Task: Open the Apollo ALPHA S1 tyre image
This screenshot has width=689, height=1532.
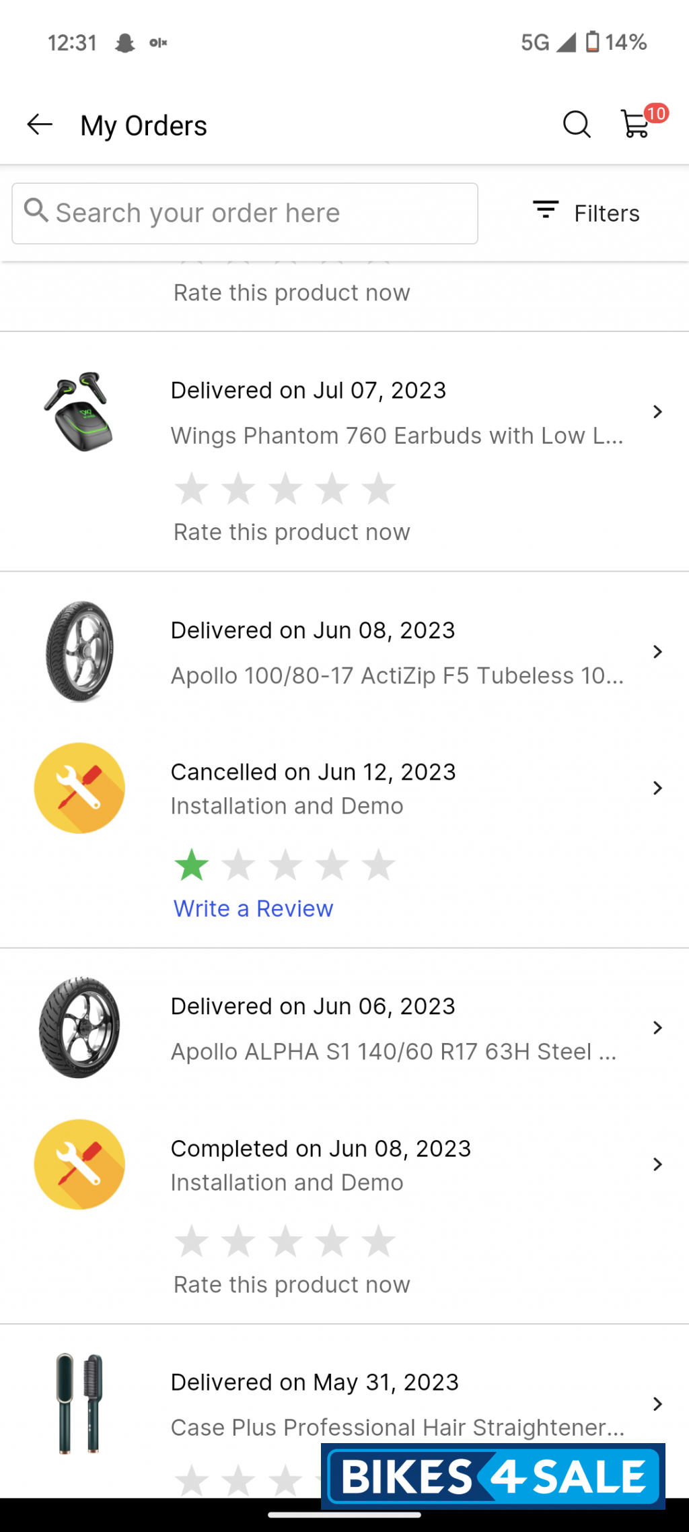Action: [79, 1028]
